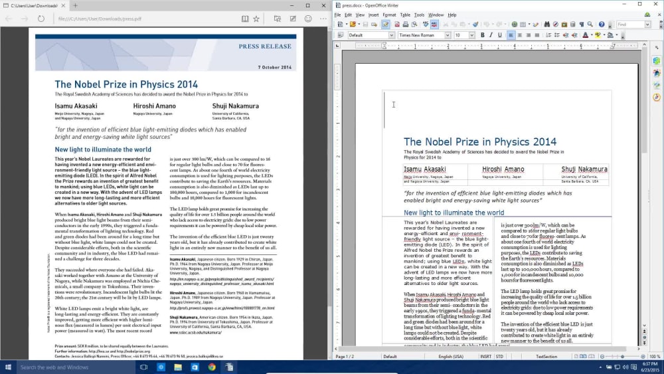Screen dimensions: 664x374
Task: Toggle AutoSpellcheck in Writer toolbar
Action: pos(434,24)
